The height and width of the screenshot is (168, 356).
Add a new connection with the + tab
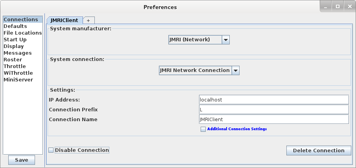89,20
